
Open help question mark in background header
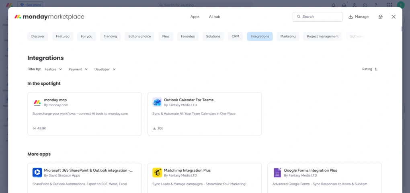(376, 5)
